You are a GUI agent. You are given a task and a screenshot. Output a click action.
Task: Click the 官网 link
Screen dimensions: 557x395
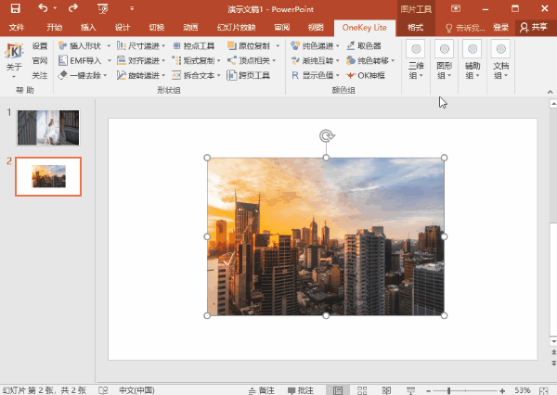(40, 60)
